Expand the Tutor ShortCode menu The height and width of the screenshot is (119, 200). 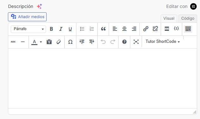tap(163, 42)
